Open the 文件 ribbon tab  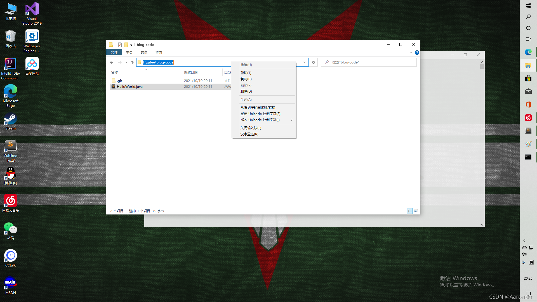tap(114, 52)
